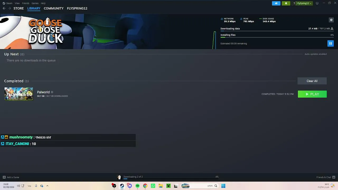The image size is (338, 190).
Task: Open the View menu
Action: (17, 3)
